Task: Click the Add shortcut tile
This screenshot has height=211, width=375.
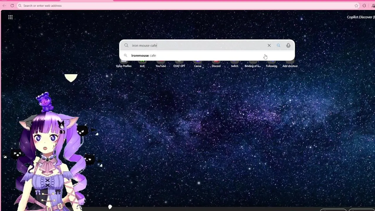Action: [290, 63]
